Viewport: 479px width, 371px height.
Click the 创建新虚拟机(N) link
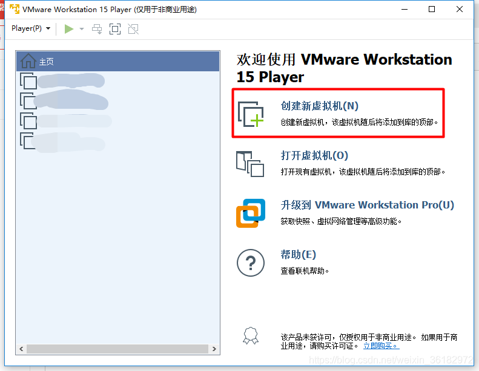(320, 106)
